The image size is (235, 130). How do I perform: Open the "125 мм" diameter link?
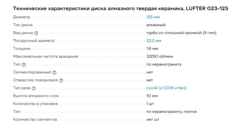coord(153,17)
